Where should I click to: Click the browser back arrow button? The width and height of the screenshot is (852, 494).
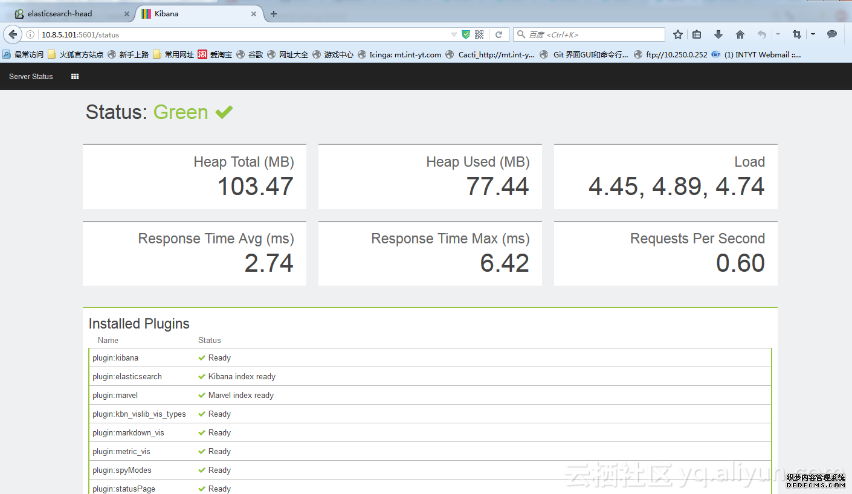click(x=13, y=34)
